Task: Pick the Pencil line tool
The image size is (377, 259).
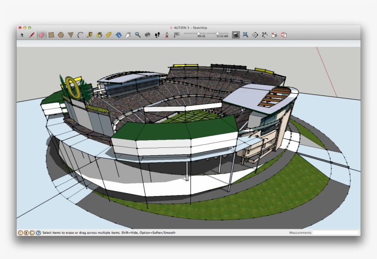Action: [x=32, y=35]
